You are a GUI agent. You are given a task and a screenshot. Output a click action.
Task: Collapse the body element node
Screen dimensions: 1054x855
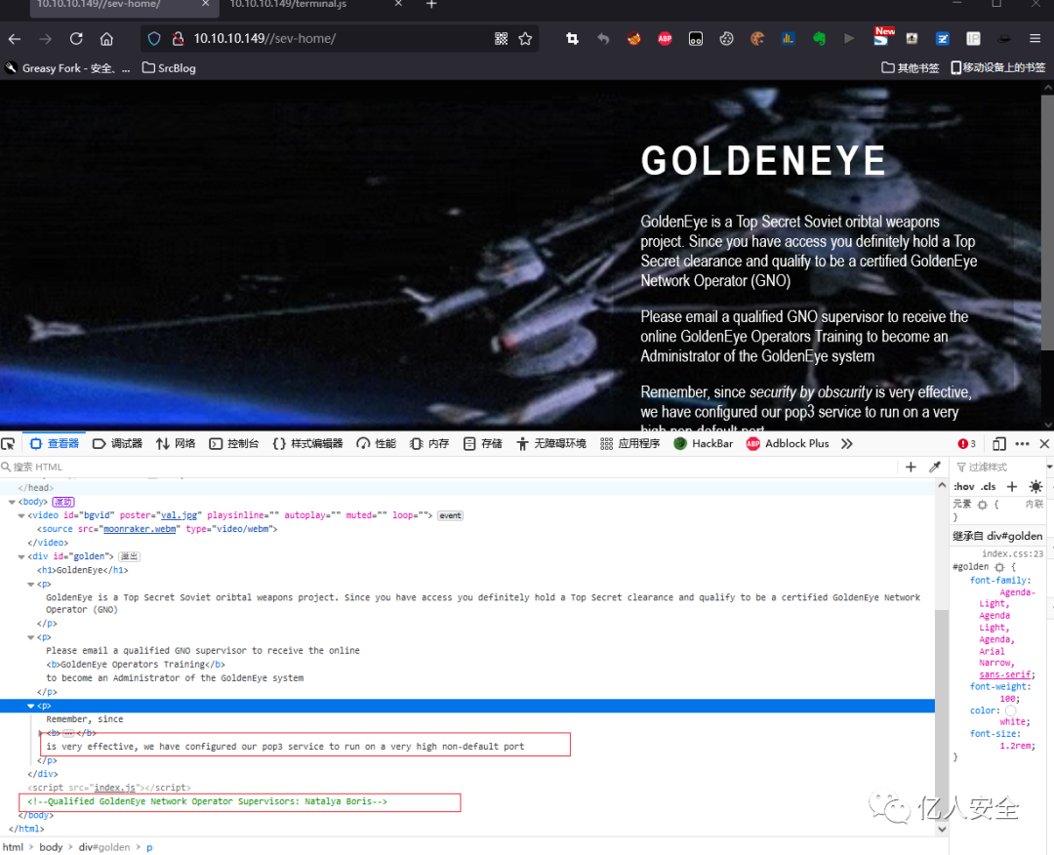(x=12, y=502)
